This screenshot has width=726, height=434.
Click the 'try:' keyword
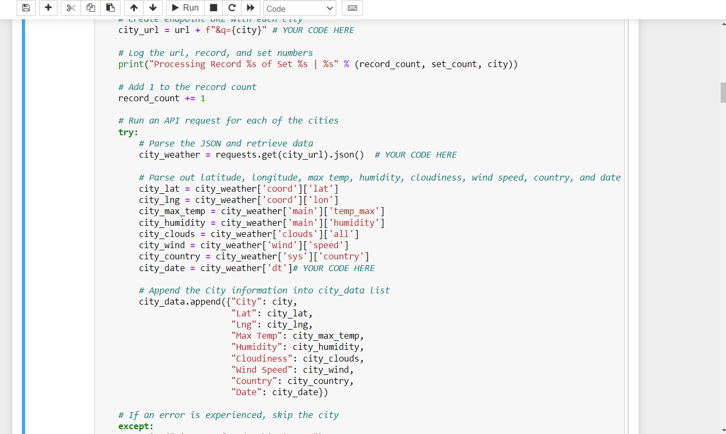pyautogui.click(x=128, y=132)
